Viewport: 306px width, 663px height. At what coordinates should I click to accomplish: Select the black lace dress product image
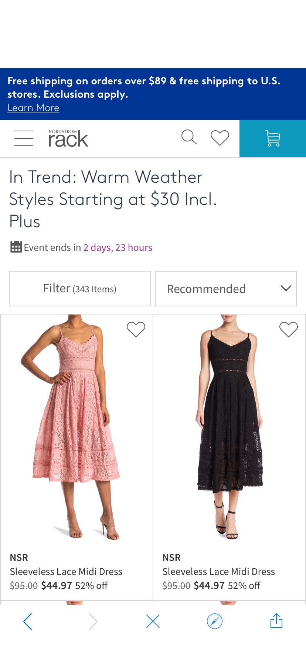pos(229,425)
